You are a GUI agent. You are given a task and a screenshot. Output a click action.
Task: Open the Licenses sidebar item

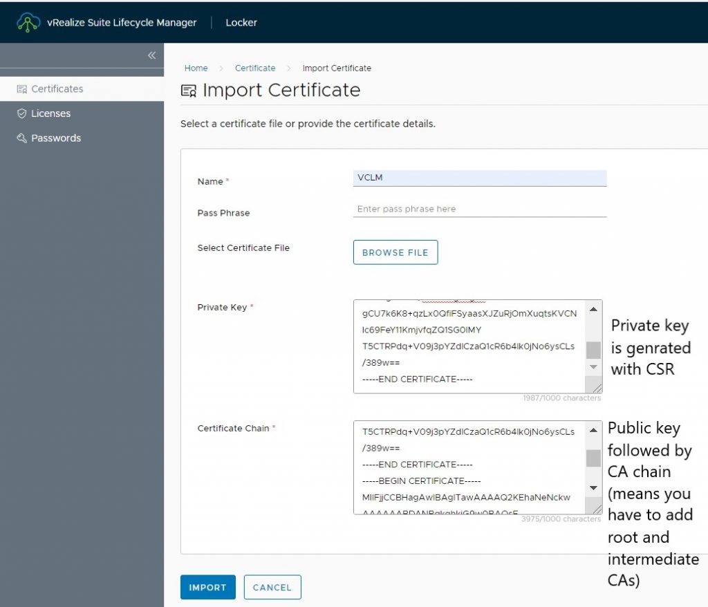coord(82,113)
